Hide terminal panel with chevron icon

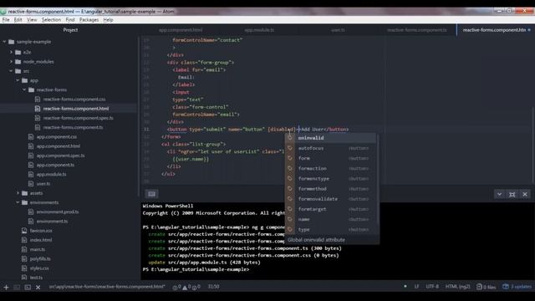(500, 194)
